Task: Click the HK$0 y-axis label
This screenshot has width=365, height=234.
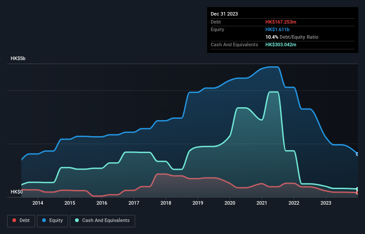Action: tap(17, 192)
